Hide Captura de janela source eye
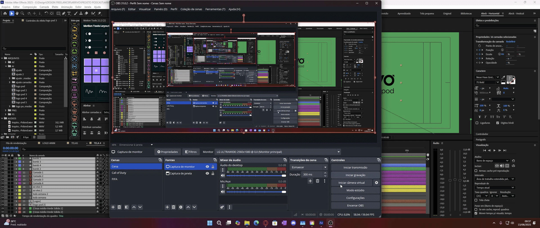Image resolution: width=540 pixels, height=228 pixels. (x=207, y=173)
